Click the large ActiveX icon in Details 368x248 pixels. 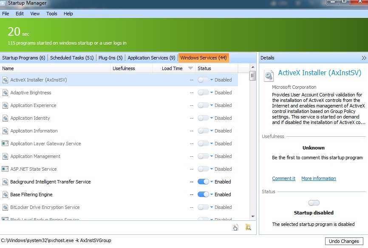tap(269, 76)
